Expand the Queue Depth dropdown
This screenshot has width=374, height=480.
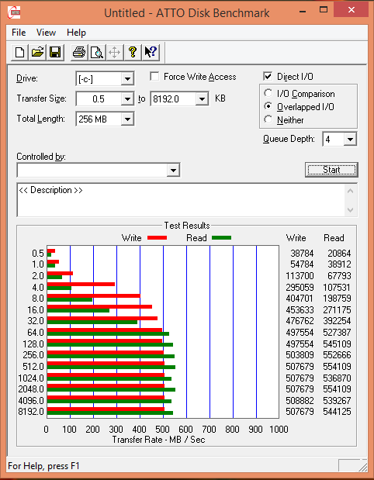(x=349, y=140)
